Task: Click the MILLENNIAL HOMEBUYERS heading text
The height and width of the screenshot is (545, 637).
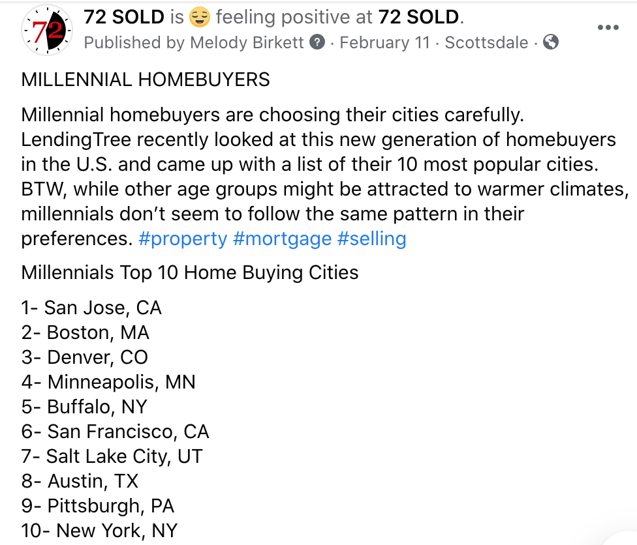Action: (146, 80)
